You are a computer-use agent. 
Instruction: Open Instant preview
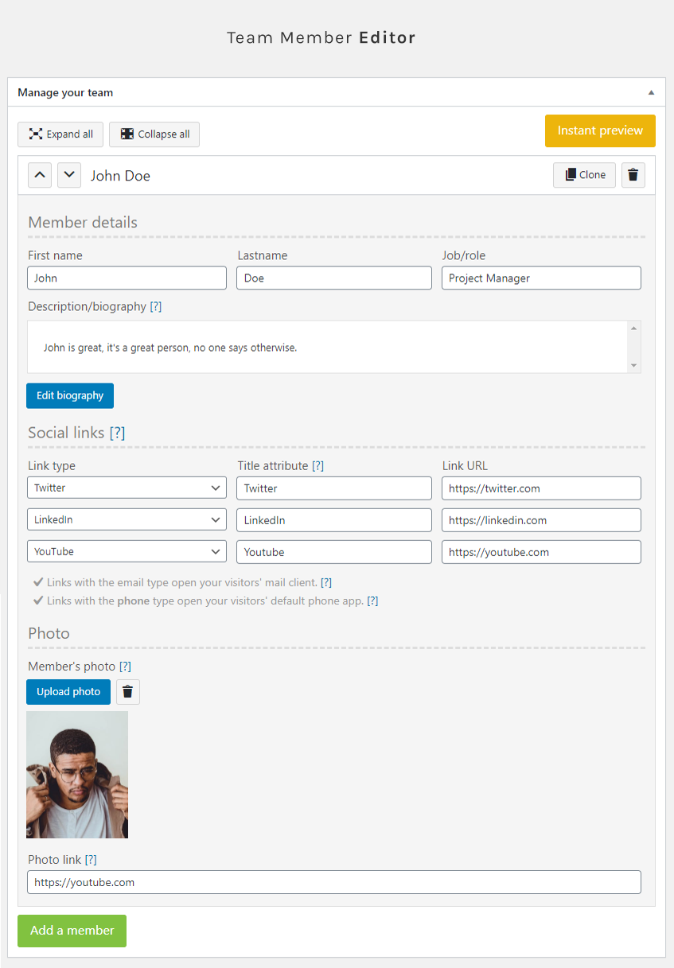[x=600, y=131]
